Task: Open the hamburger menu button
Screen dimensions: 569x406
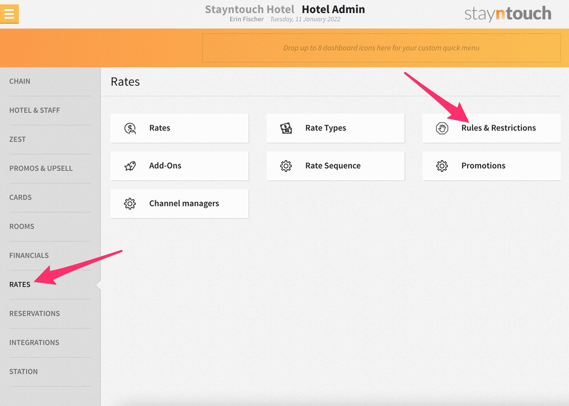Action: point(9,14)
